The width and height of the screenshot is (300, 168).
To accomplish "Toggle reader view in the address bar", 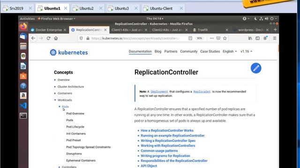I will click(x=190, y=38).
